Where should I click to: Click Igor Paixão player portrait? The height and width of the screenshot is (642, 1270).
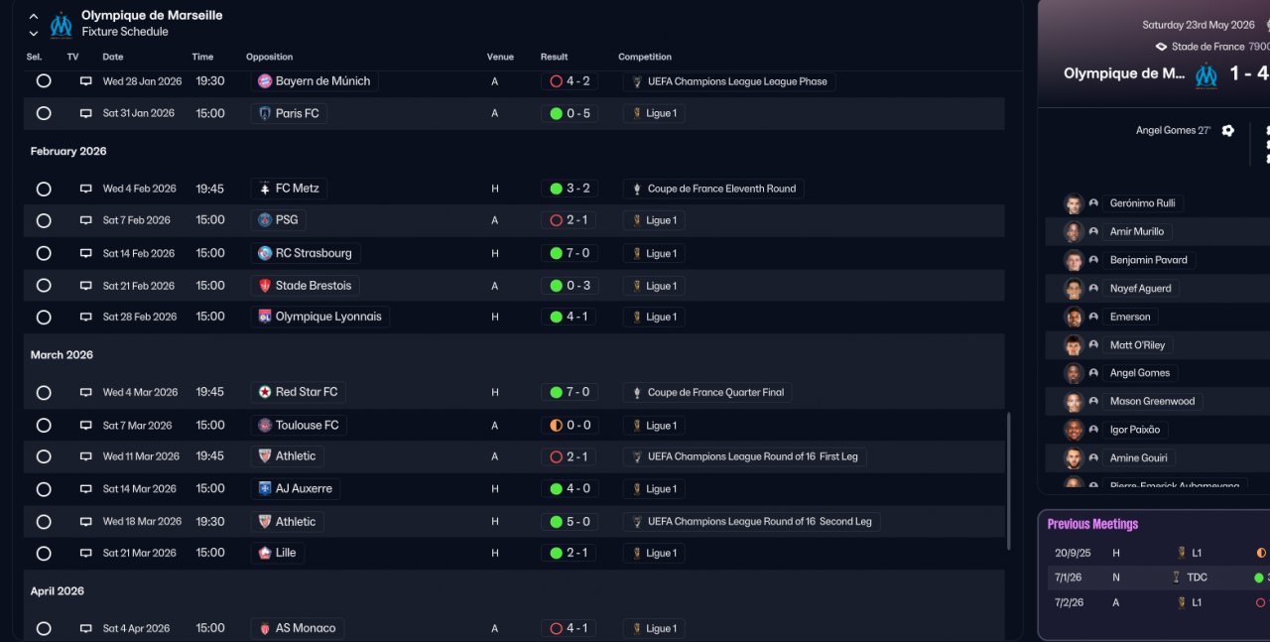[x=1073, y=430]
